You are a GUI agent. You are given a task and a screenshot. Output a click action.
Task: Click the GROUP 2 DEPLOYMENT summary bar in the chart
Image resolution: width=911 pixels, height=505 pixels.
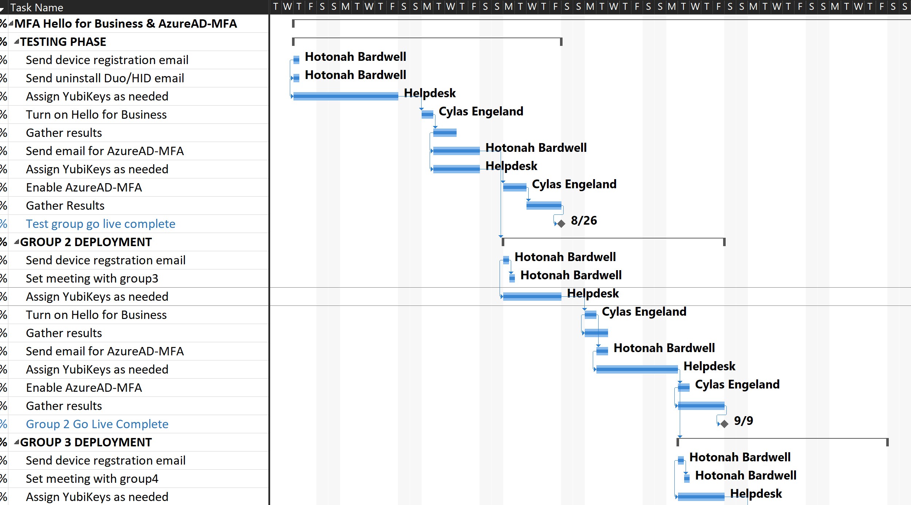(614, 239)
